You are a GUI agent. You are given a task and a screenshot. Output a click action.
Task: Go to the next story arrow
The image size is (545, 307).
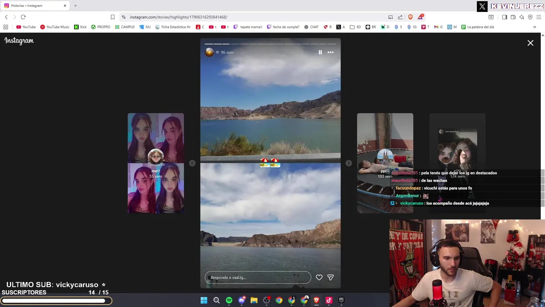[349, 163]
